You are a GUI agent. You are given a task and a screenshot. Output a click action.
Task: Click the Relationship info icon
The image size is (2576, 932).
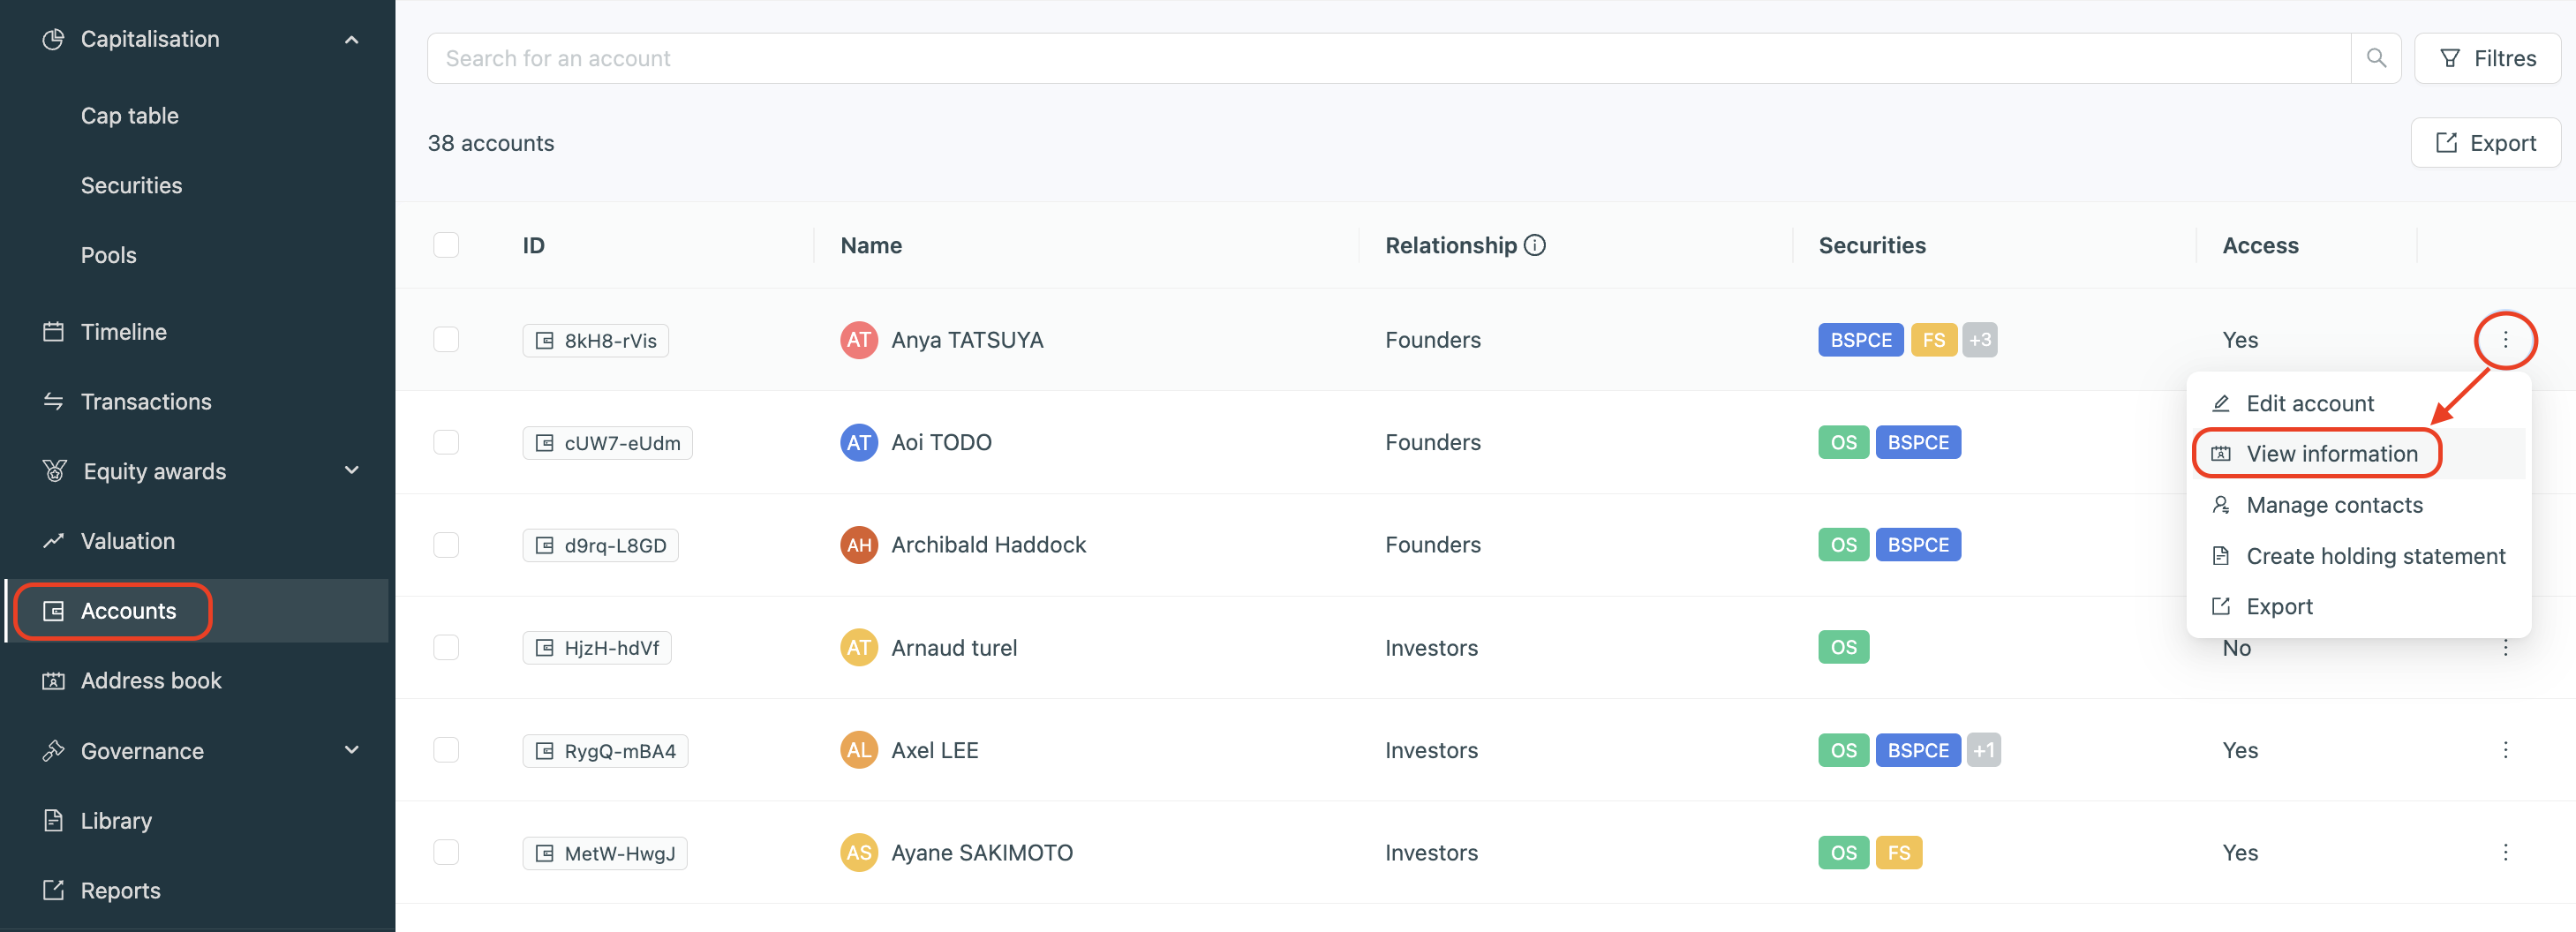point(1535,245)
